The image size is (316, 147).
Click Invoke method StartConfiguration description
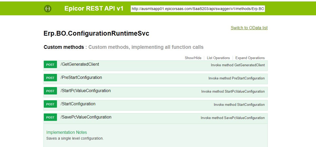coord(239,105)
